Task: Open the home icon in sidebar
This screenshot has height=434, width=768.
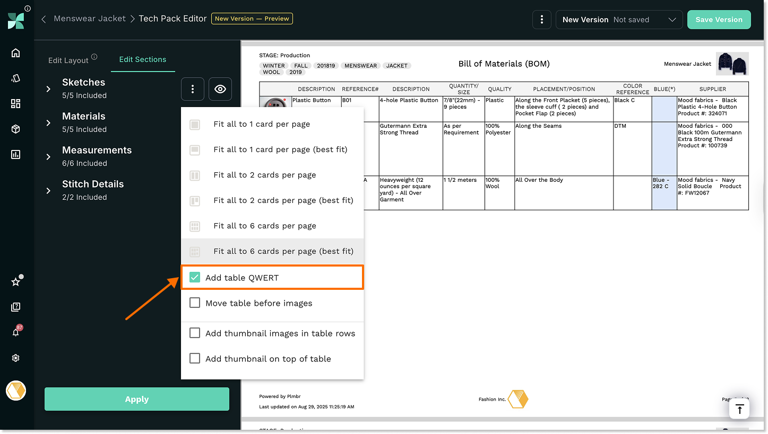Action: tap(15, 52)
